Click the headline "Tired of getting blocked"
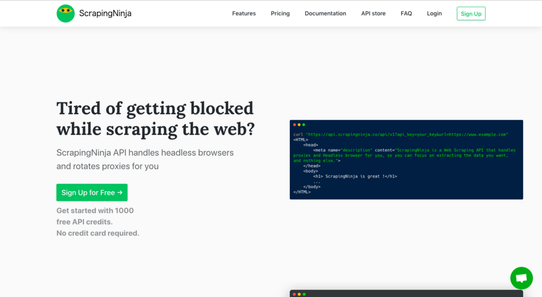The width and height of the screenshot is (542, 297). [155, 108]
